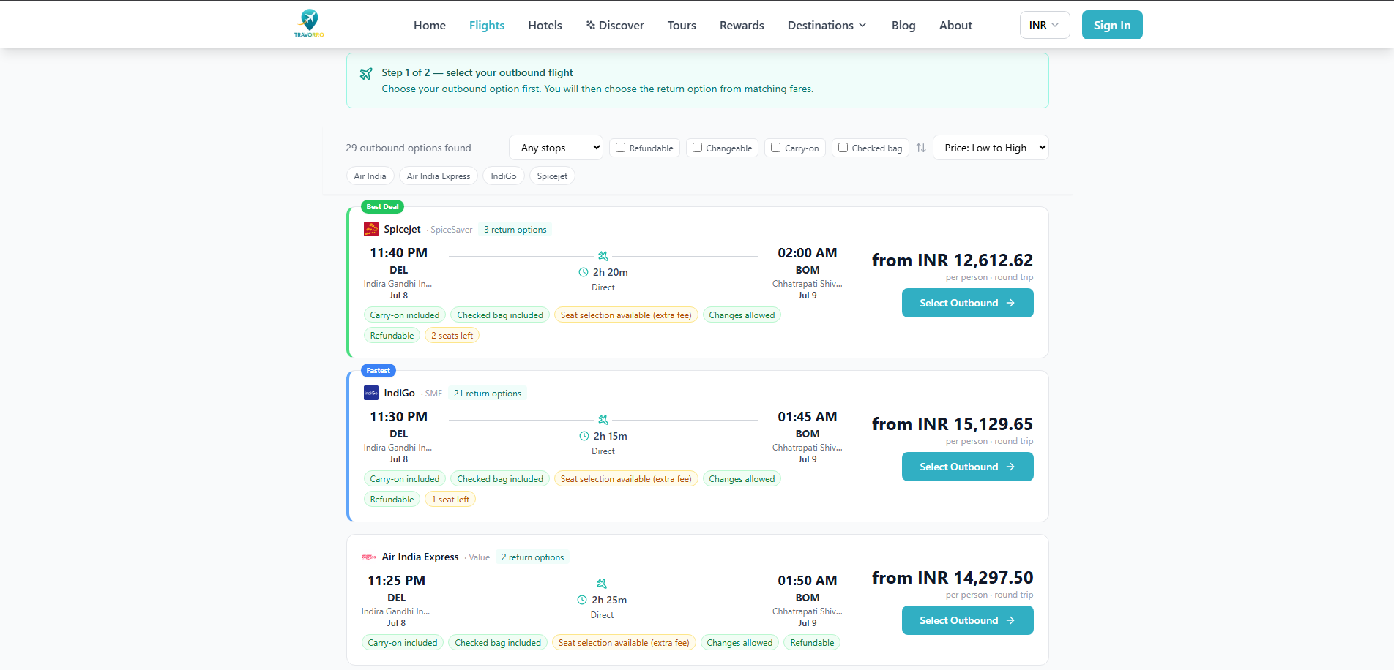Click the price 'from INR 12,612.62'

coord(953,260)
